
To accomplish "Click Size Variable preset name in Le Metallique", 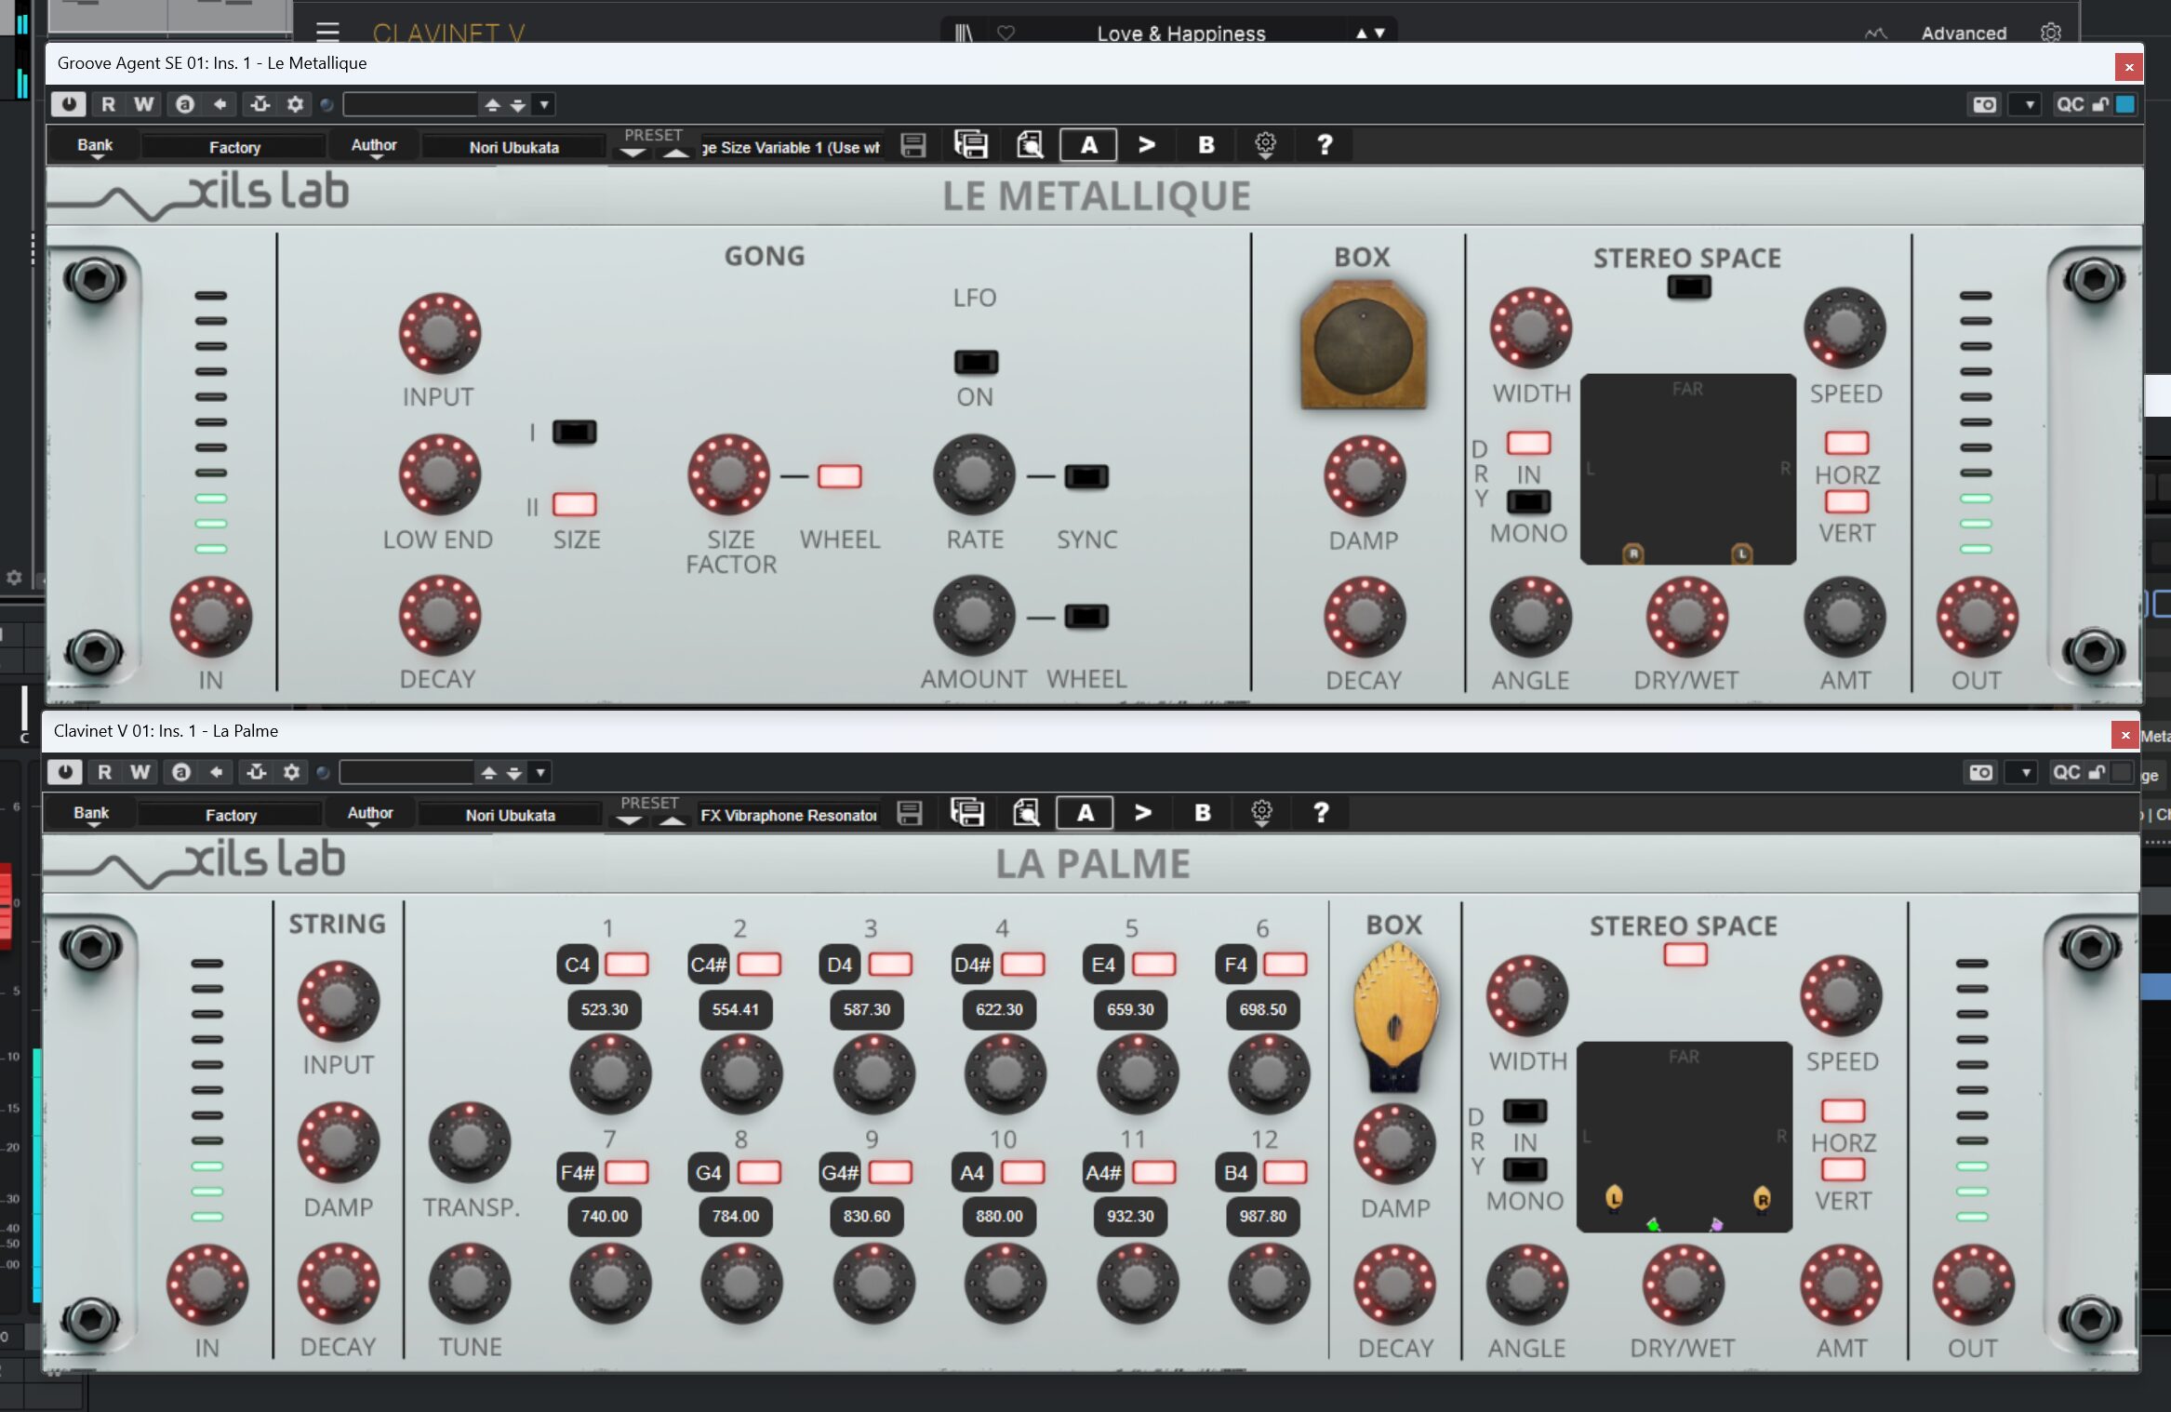I will pyautogui.click(x=792, y=147).
